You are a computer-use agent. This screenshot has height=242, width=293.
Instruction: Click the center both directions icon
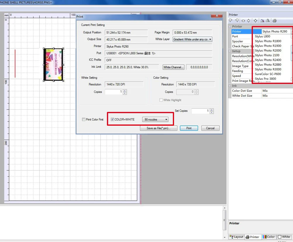(255, 21)
